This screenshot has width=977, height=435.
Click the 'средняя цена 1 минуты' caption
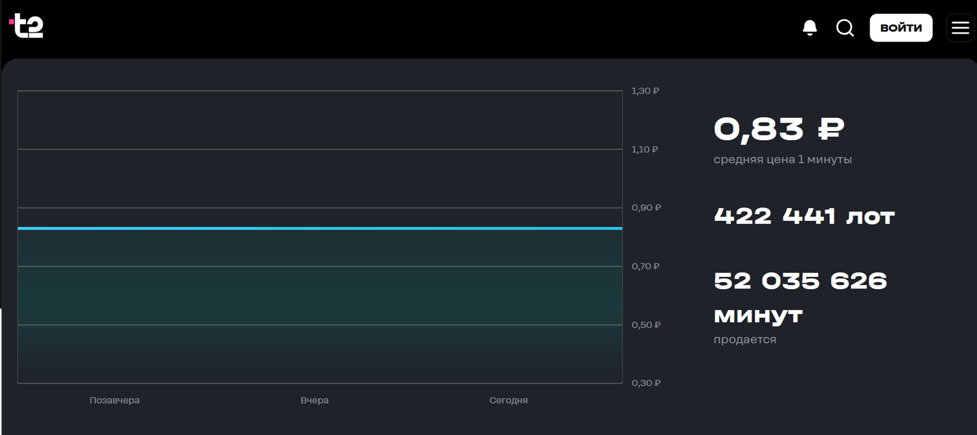(x=782, y=160)
